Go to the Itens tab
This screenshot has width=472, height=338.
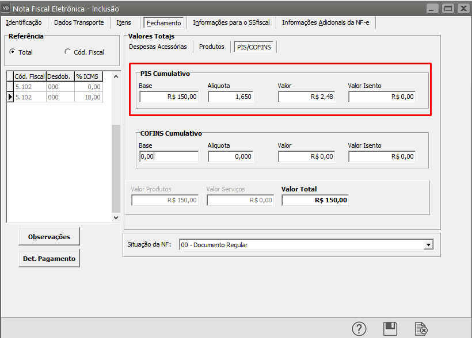pos(124,22)
